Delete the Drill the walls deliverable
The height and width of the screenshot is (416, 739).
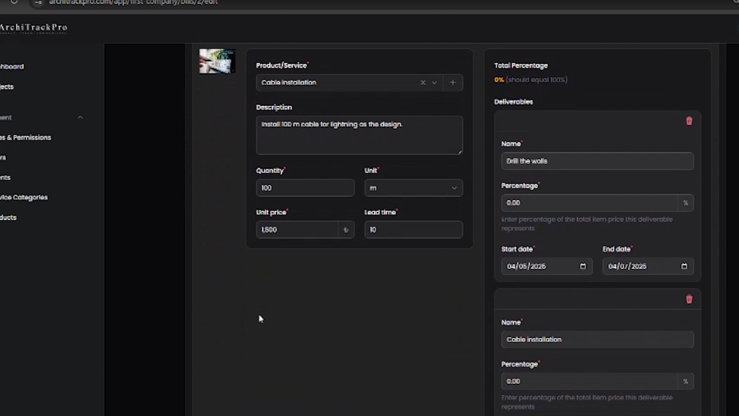(689, 121)
